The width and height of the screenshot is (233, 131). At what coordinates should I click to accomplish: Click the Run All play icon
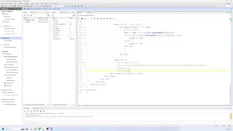(47, 6)
